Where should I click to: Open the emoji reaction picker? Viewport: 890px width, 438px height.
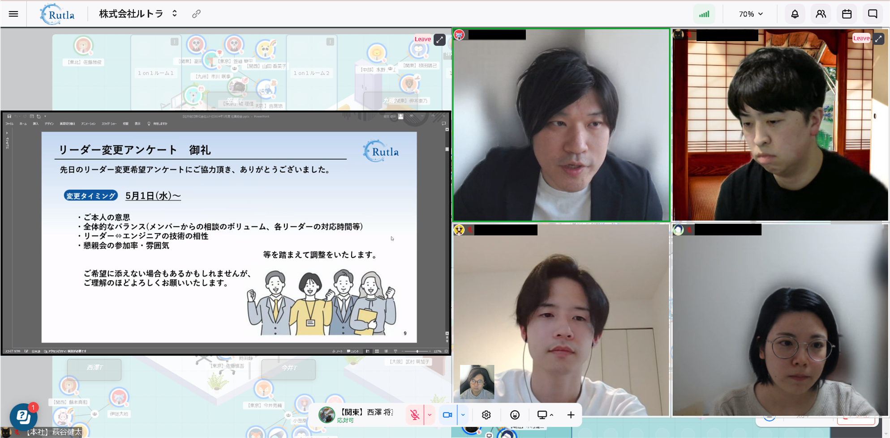coord(515,415)
